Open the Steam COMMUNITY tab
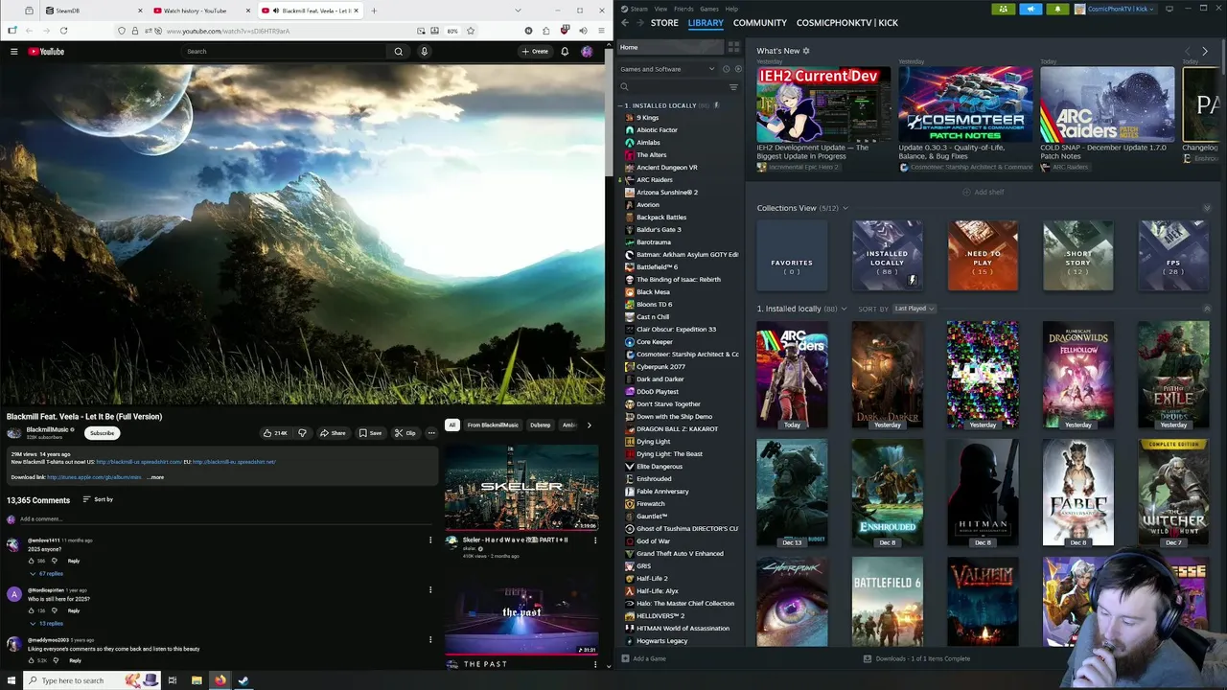 [x=760, y=22]
